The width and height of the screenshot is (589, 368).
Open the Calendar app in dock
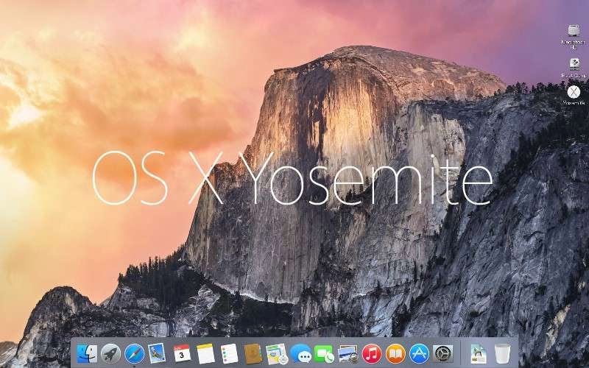182,353
